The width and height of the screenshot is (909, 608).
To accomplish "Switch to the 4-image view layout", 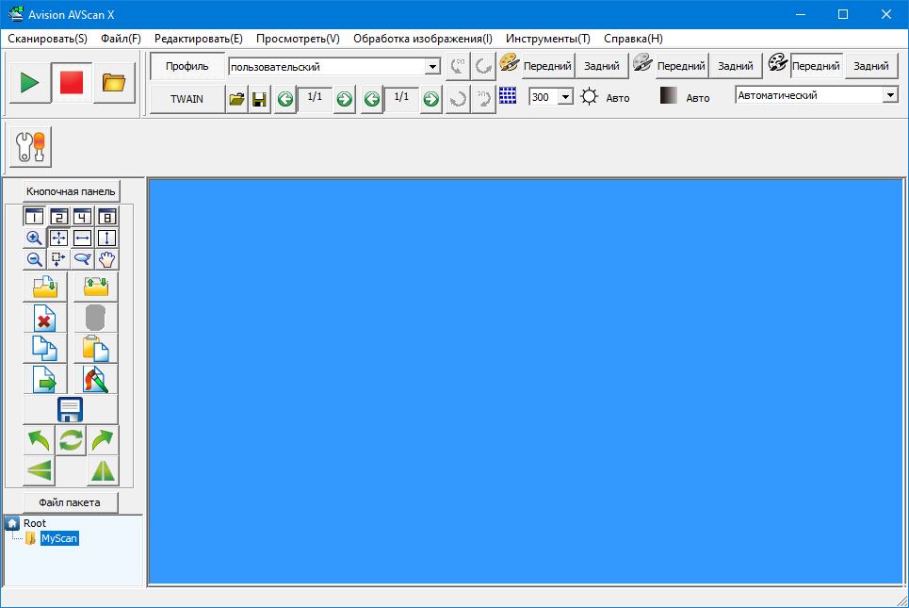I will 82,217.
